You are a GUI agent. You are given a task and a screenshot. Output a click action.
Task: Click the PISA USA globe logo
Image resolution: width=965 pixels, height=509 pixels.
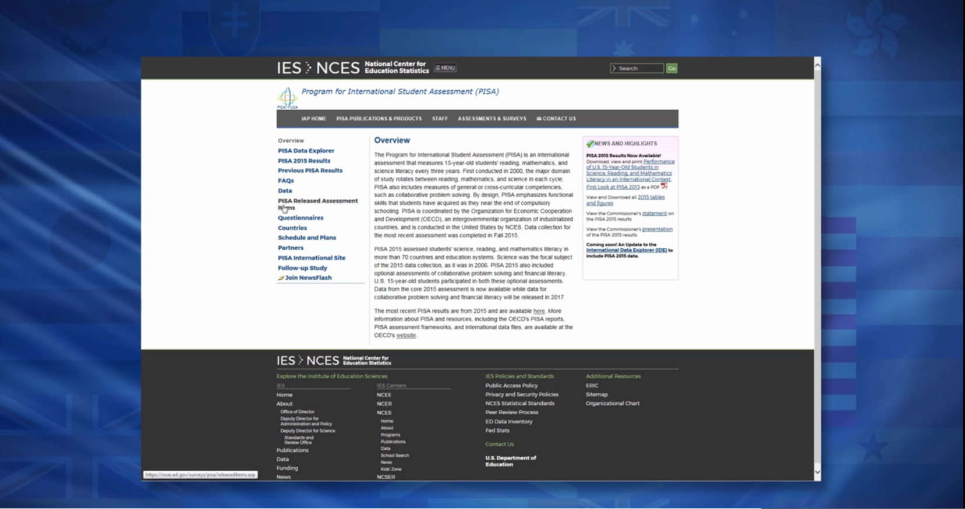point(287,98)
